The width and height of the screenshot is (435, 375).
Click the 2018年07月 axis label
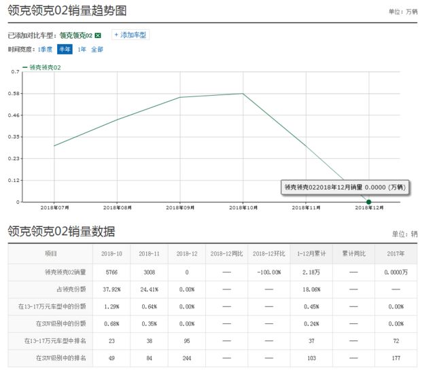[54, 207]
